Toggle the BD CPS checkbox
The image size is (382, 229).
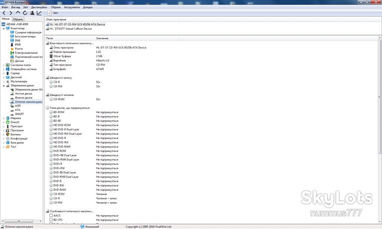pyautogui.click(x=51, y=220)
